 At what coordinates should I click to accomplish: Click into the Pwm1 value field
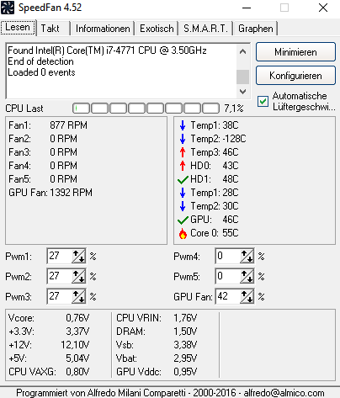60,256
